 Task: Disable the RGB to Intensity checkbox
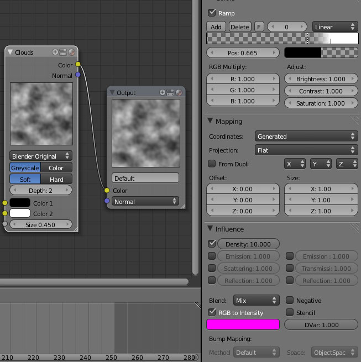(x=212, y=312)
